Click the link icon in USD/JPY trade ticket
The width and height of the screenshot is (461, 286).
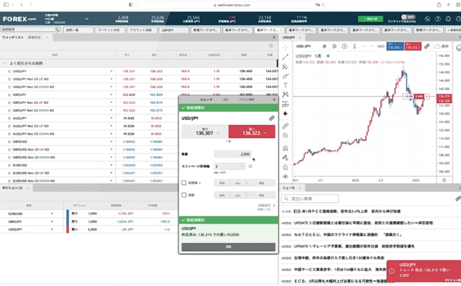coord(272,118)
